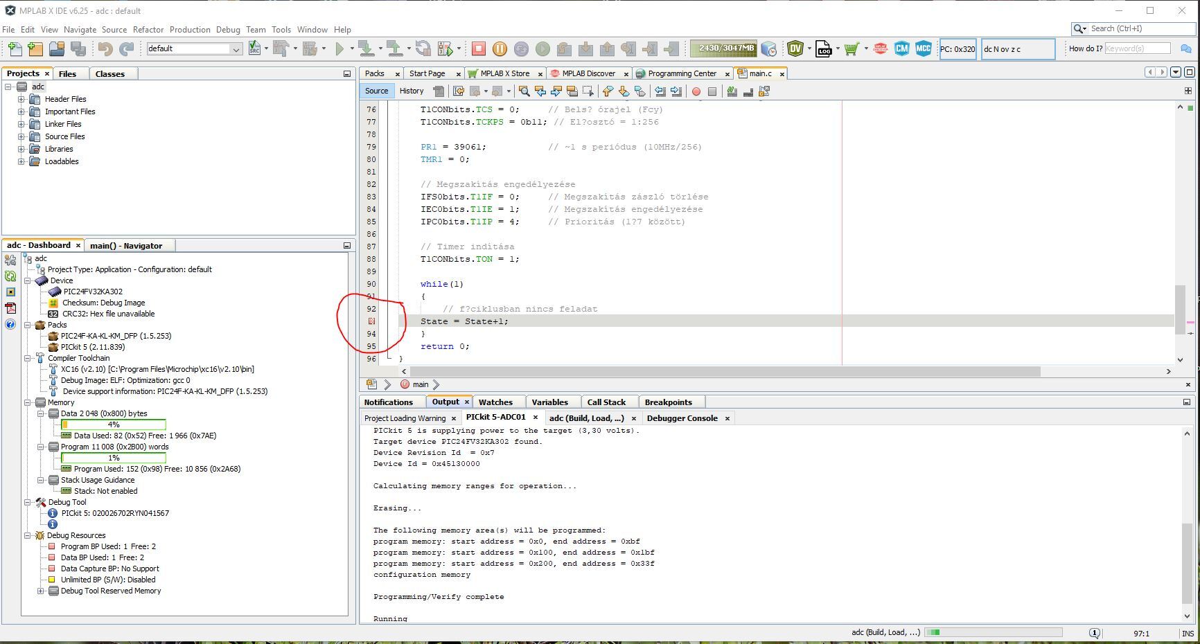
Task: Select Loadables in the Projects tree
Action: (x=62, y=161)
